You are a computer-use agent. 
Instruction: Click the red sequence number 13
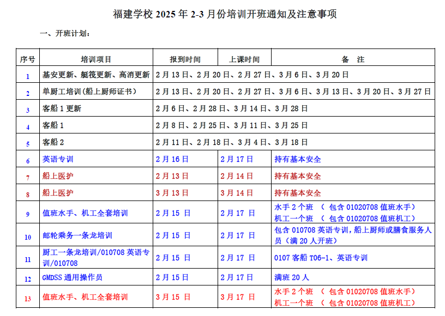click(x=27, y=299)
